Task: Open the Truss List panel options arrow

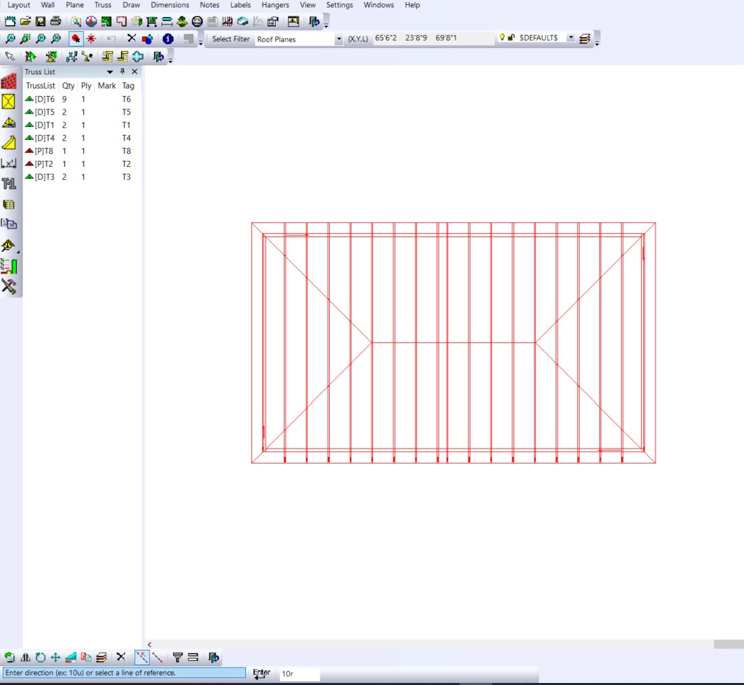Action: tap(110, 72)
